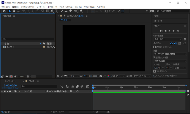Select the Brush tool
Image resolution: width=190 pixels, height=114 pixels.
(x=62, y=11)
